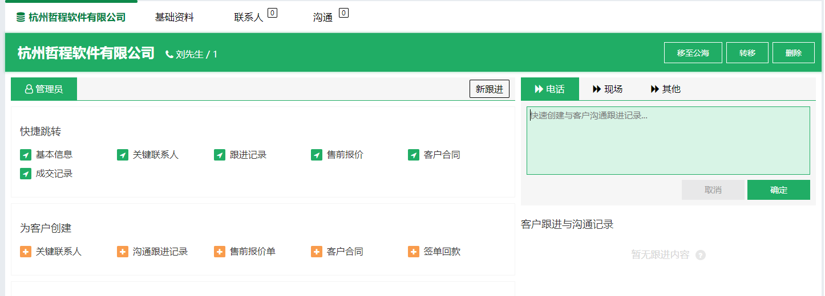Click the plus icon next to 关键联系人 in 为客户创建
This screenshot has height=296, width=825.
pyautogui.click(x=26, y=252)
